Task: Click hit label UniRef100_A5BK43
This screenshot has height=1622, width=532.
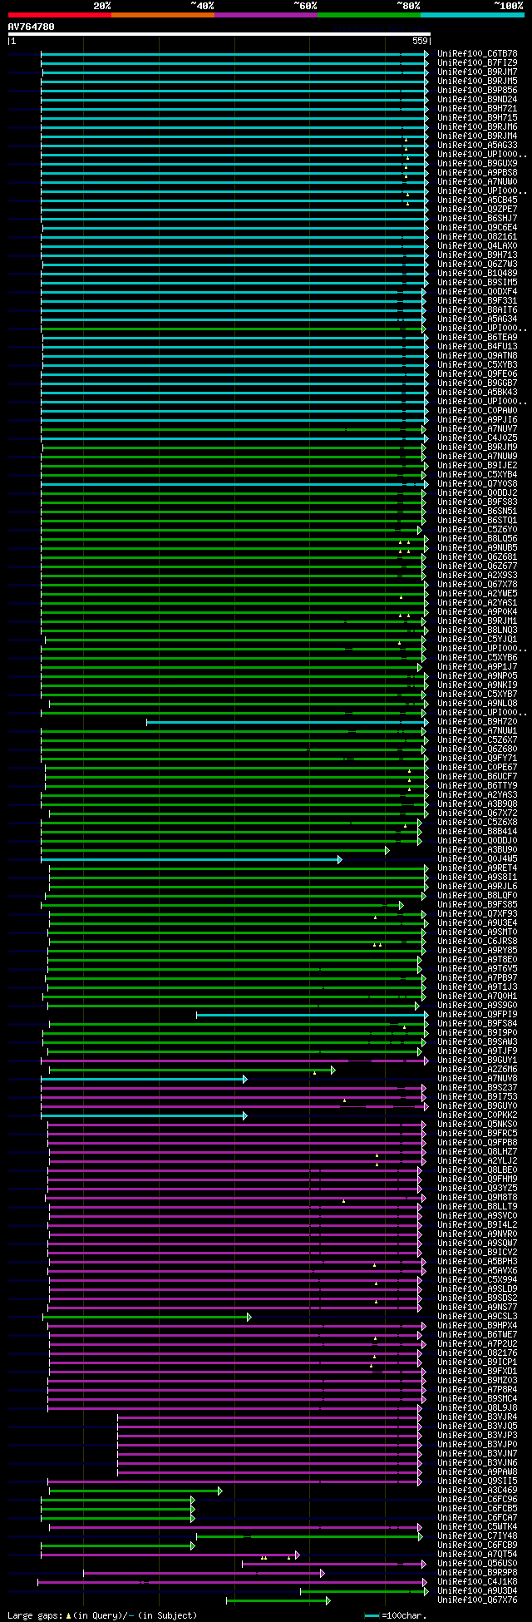Action: (x=477, y=393)
